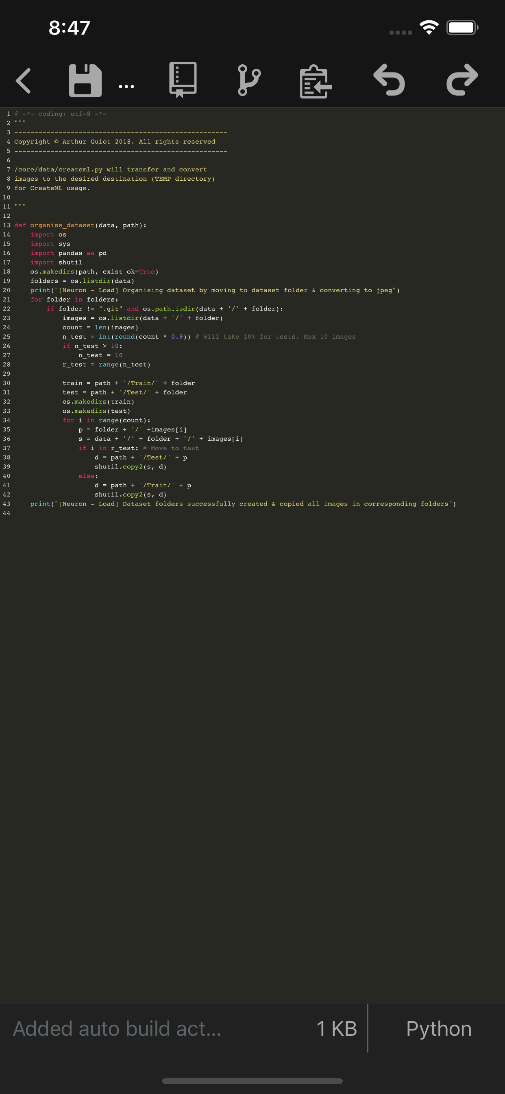This screenshot has height=1094, width=505.
Task: Tap the iOS home indicator bar
Action: [252, 1081]
